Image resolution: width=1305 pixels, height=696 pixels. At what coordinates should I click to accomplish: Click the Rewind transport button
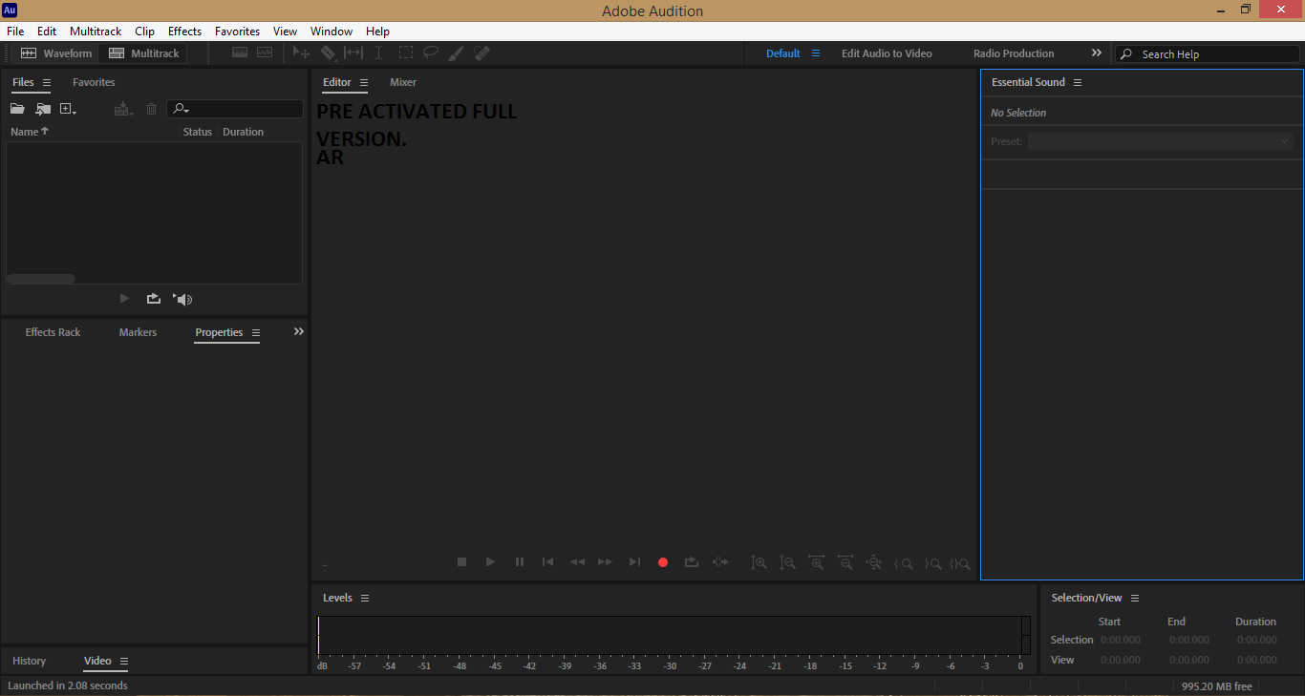[x=577, y=562]
